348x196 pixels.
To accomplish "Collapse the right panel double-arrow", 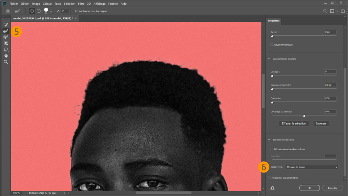I will [x=344, y=16].
